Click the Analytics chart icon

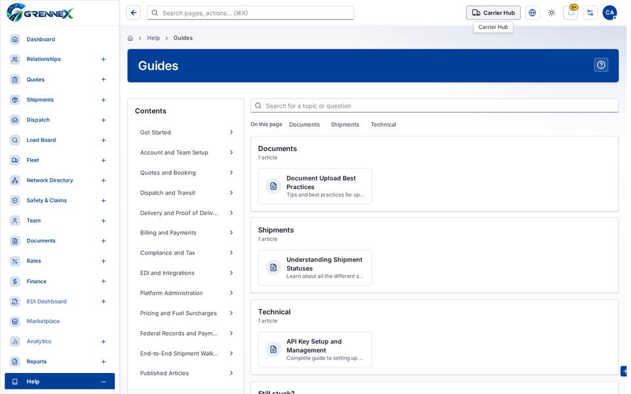click(x=15, y=341)
